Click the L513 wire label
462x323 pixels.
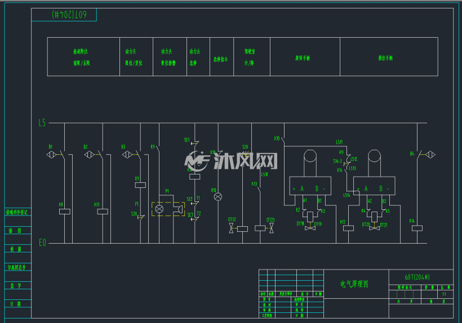[352, 168]
